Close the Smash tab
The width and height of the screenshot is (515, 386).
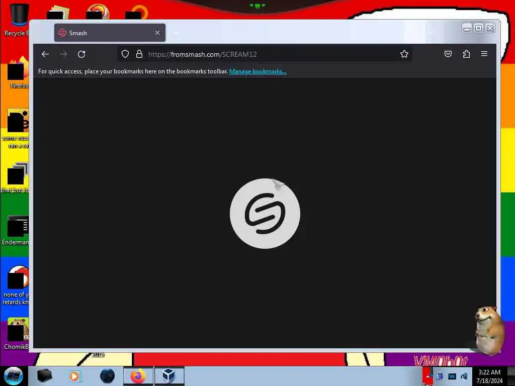157,33
